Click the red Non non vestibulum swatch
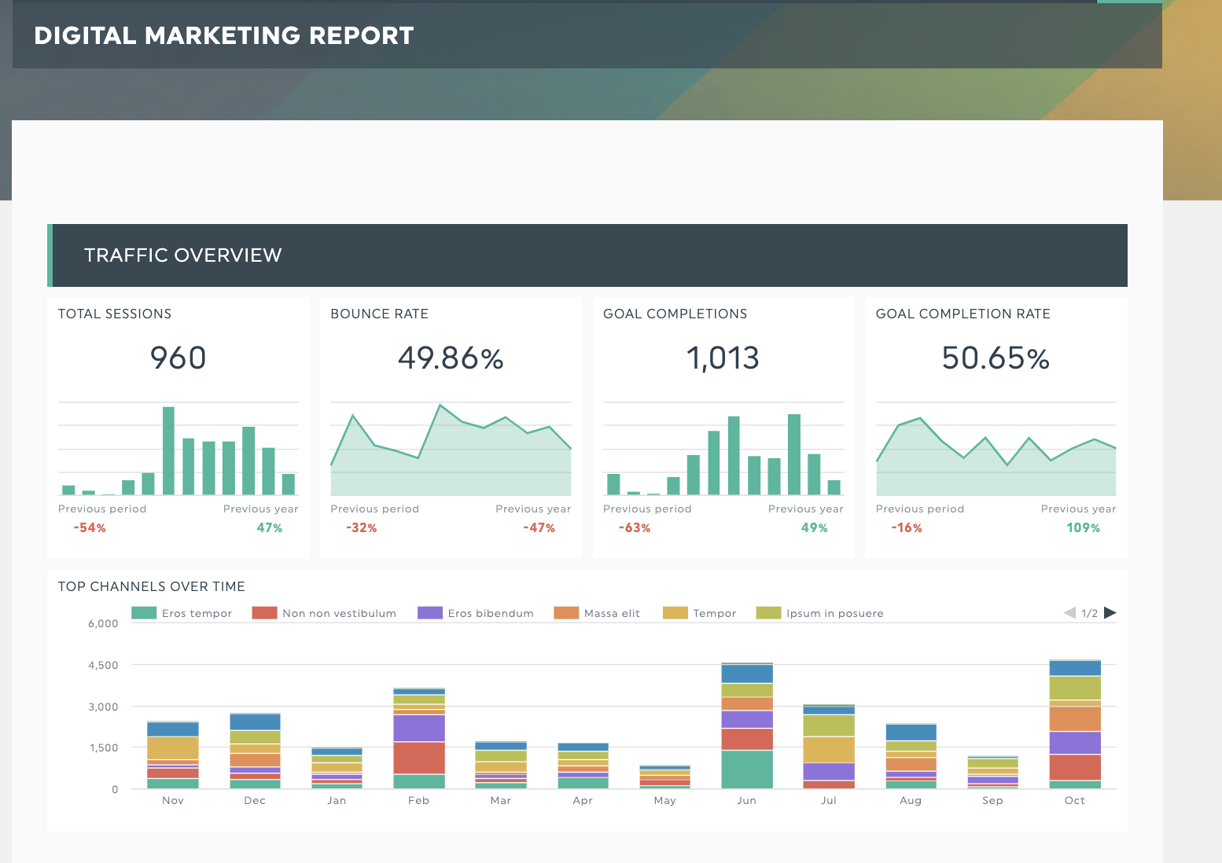The width and height of the screenshot is (1222, 863). [264, 613]
